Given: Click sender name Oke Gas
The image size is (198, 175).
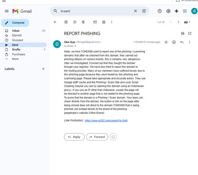Looking at the screenshot, I should (70, 42).
